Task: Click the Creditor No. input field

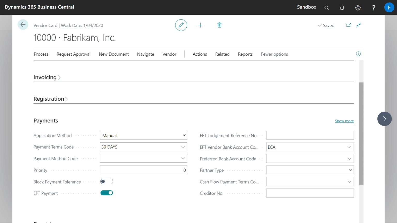Action: pos(310,193)
